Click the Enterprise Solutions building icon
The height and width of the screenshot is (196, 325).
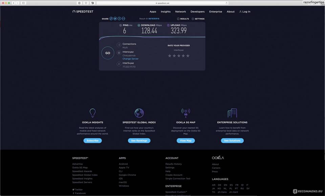point(232,113)
